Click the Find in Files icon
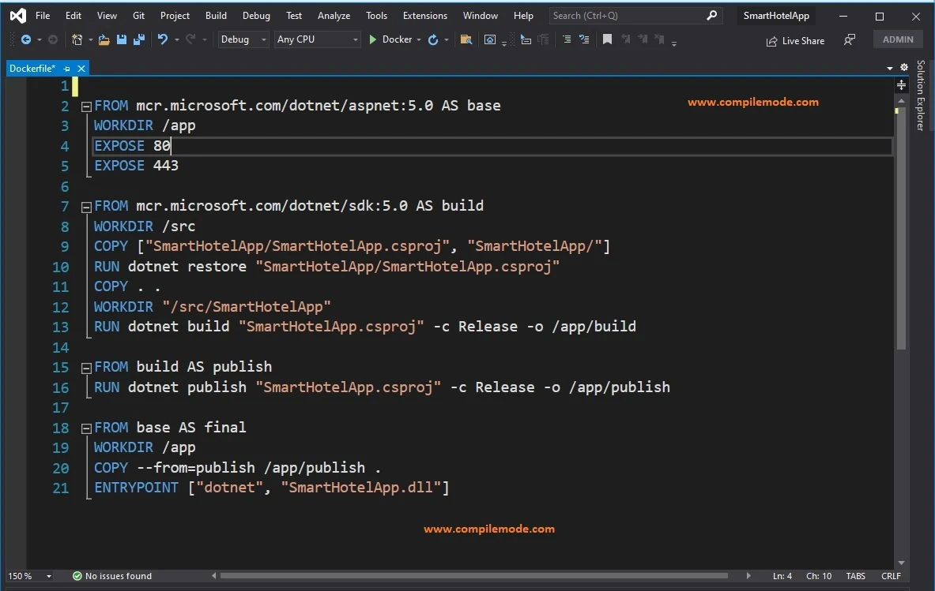Image resolution: width=935 pixels, height=591 pixels. click(x=464, y=39)
